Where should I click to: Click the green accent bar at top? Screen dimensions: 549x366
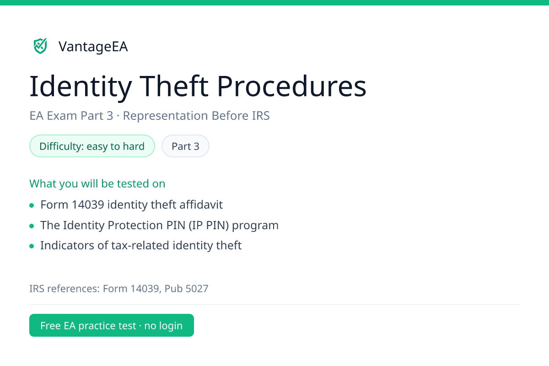[x=274, y=2]
